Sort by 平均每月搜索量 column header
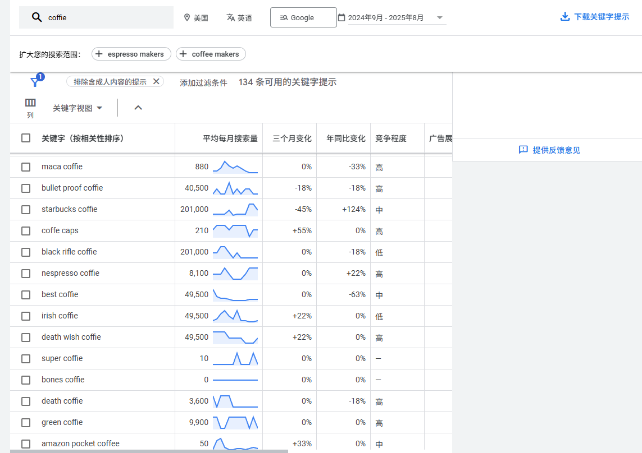 pos(230,138)
